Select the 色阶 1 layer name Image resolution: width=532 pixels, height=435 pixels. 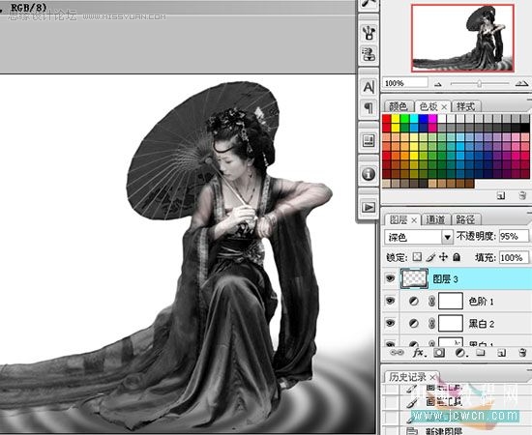point(481,301)
